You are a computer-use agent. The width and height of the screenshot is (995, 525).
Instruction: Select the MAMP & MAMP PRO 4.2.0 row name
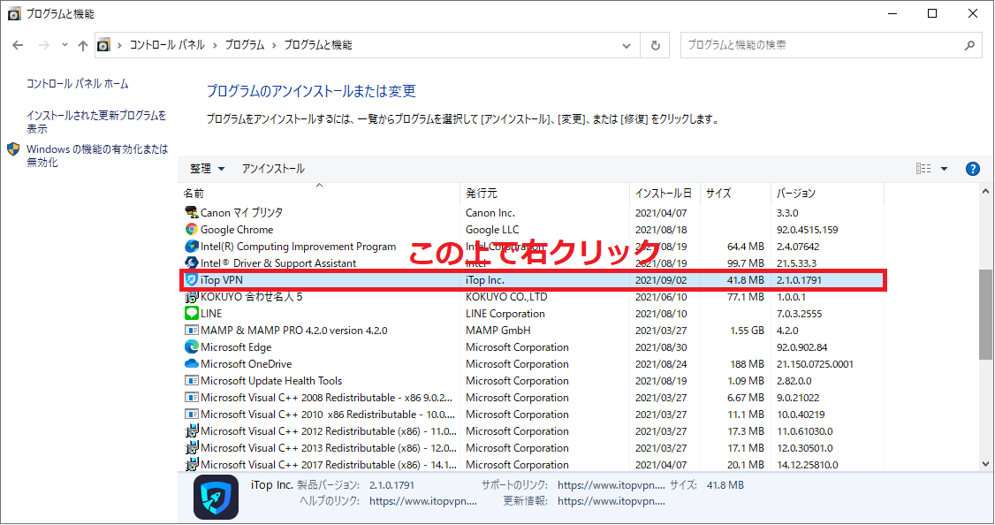293,330
